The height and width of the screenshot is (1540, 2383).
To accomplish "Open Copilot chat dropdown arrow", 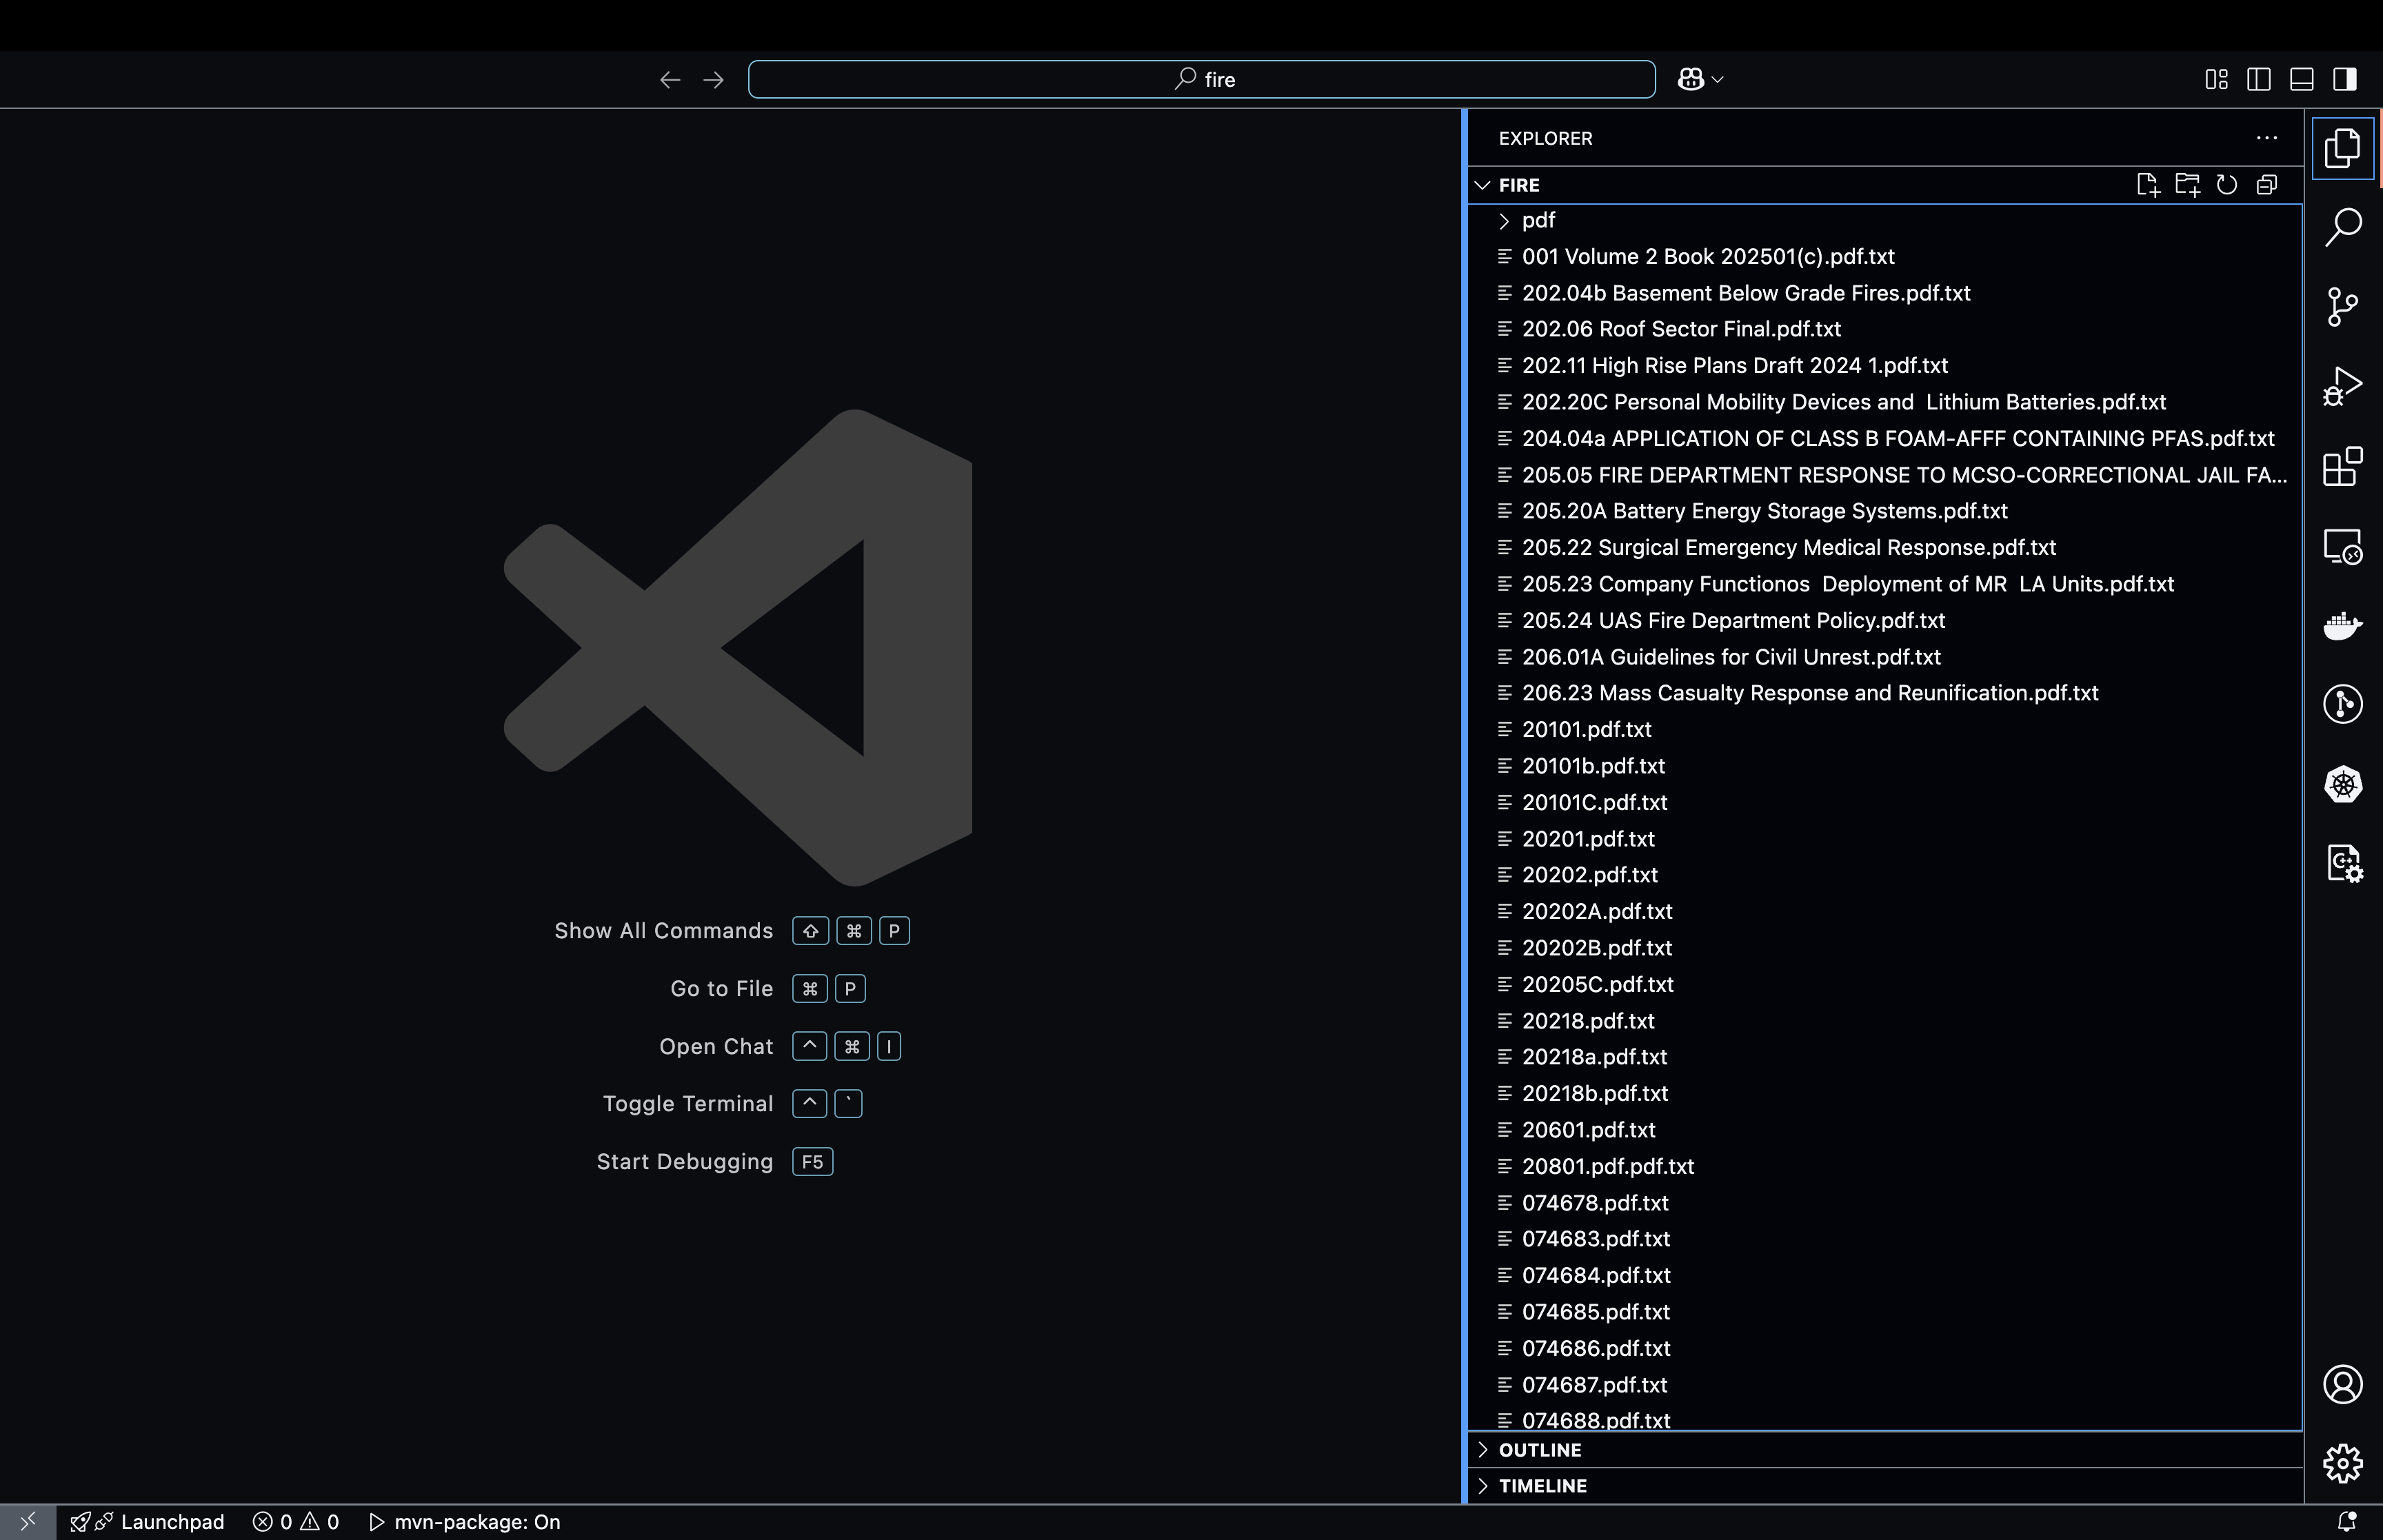I will [1718, 79].
